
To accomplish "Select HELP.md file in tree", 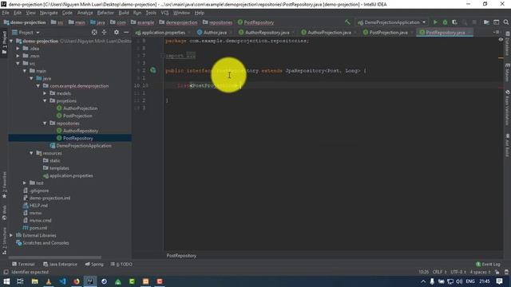I will click(x=38, y=206).
